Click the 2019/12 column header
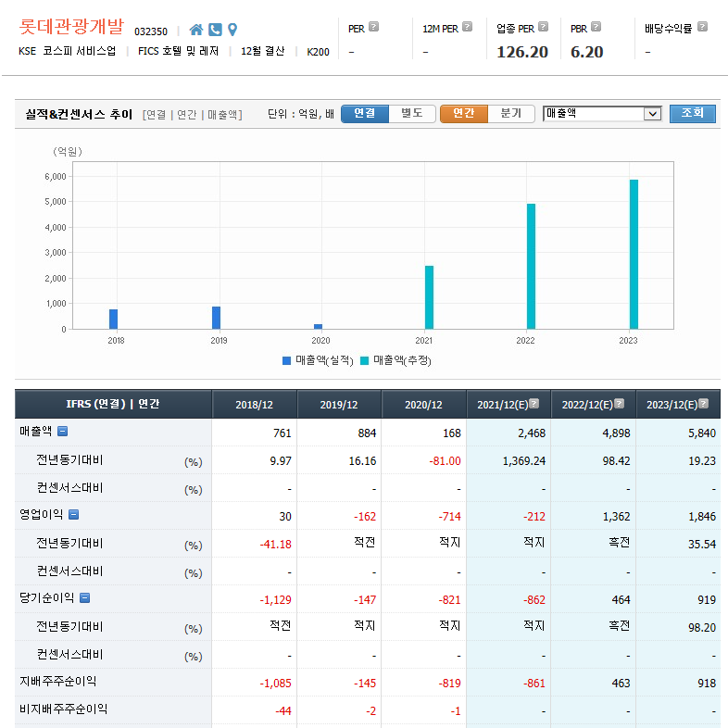728x728 pixels. click(339, 405)
